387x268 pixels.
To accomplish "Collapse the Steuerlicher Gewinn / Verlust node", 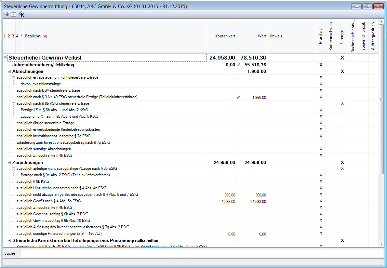I will click(5, 58).
